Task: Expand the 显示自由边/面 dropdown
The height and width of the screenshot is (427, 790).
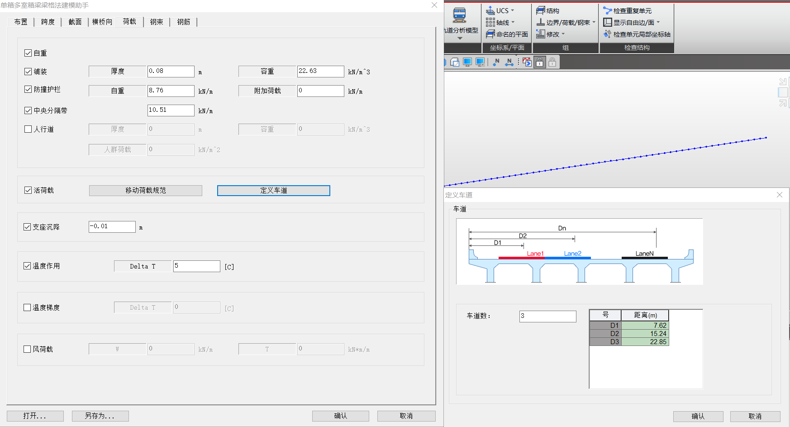Action: tap(658, 22)
